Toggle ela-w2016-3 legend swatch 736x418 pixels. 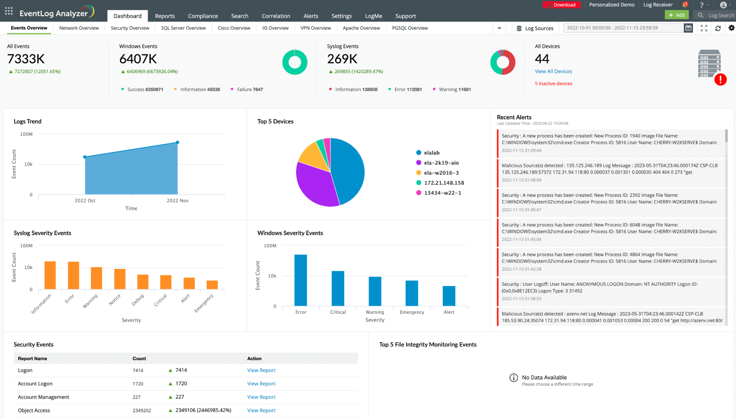pyautogui.click(x=419, y=173)
